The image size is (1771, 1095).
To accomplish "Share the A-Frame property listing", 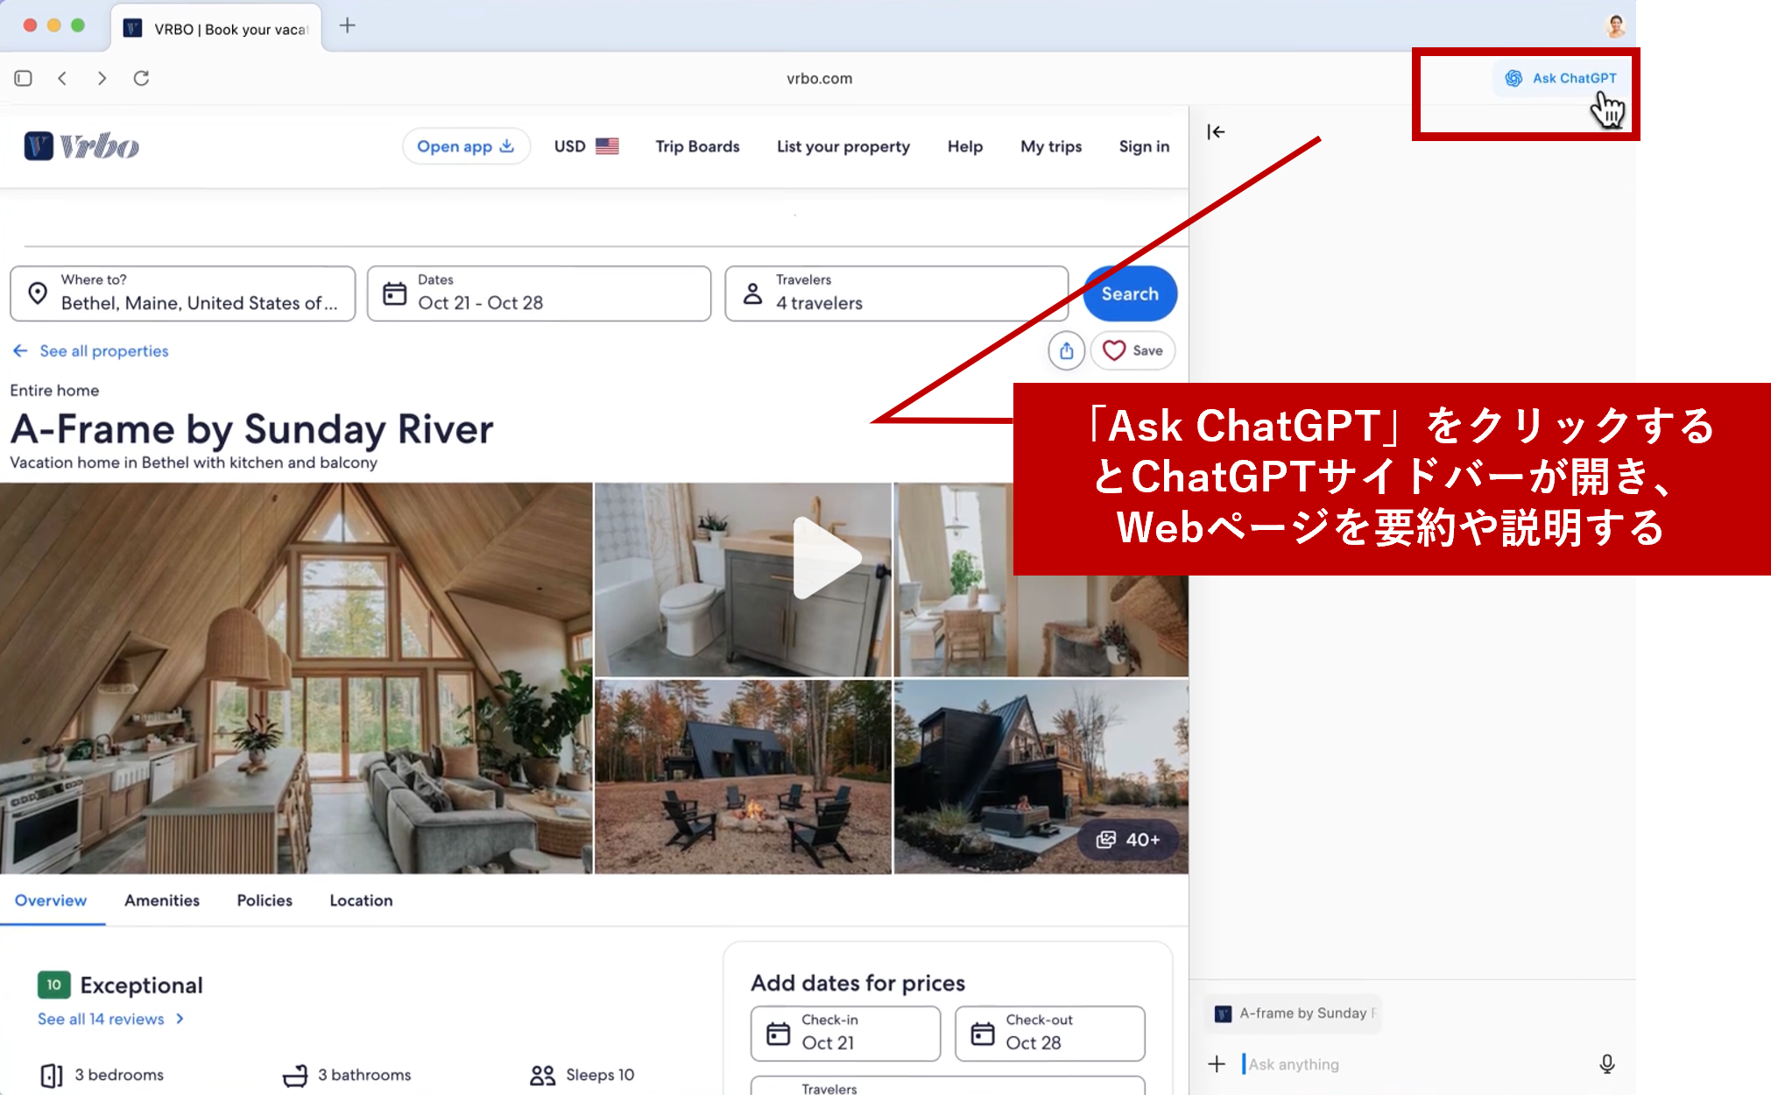I will click(x=1066, y=350).
